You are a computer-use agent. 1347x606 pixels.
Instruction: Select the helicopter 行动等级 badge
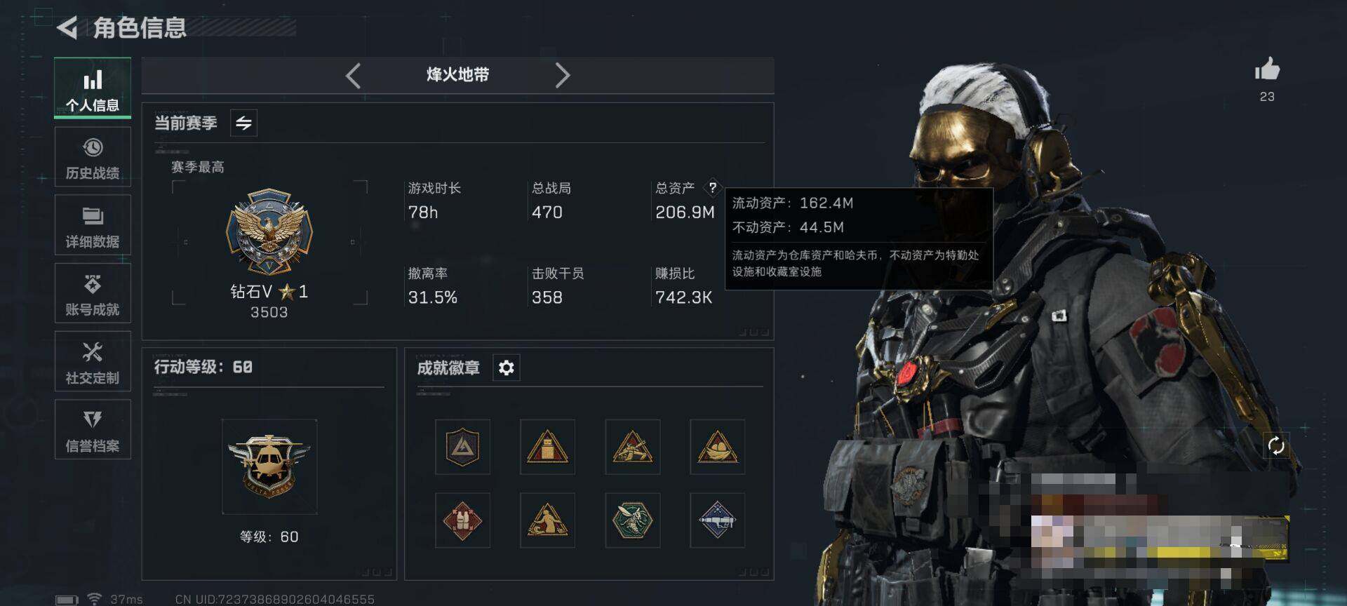point(269,466)
